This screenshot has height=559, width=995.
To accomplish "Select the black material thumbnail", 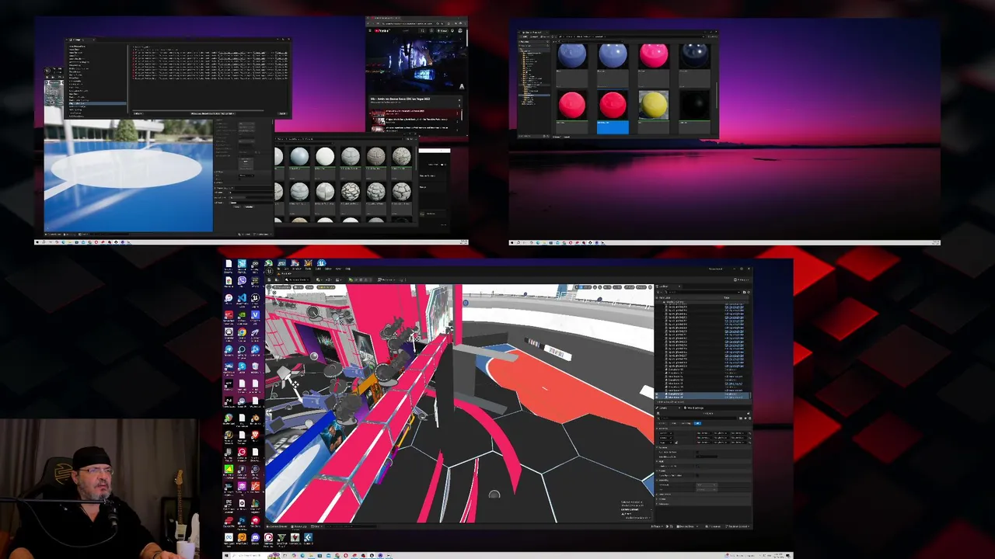I will [x=695, y=105].
